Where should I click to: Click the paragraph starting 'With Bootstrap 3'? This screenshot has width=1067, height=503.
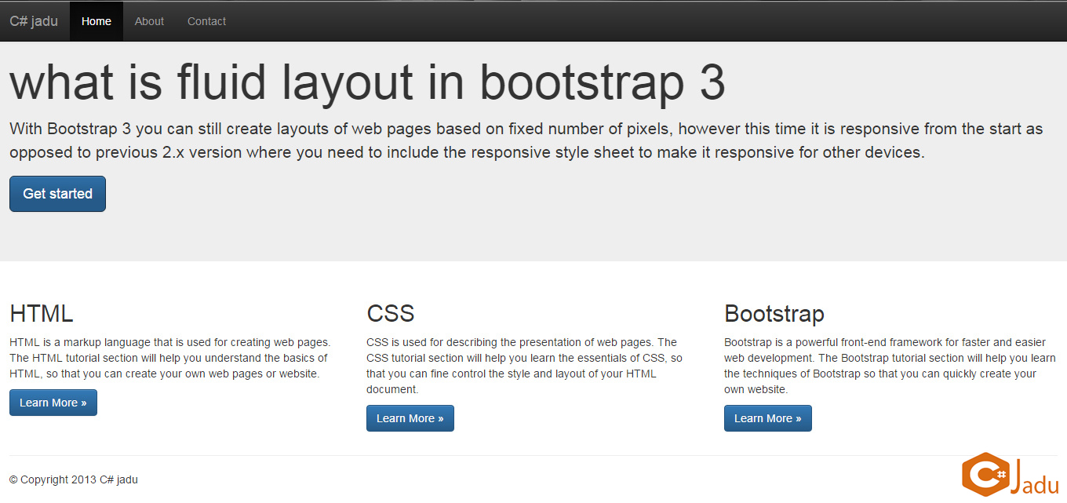(x=526, y=140)
